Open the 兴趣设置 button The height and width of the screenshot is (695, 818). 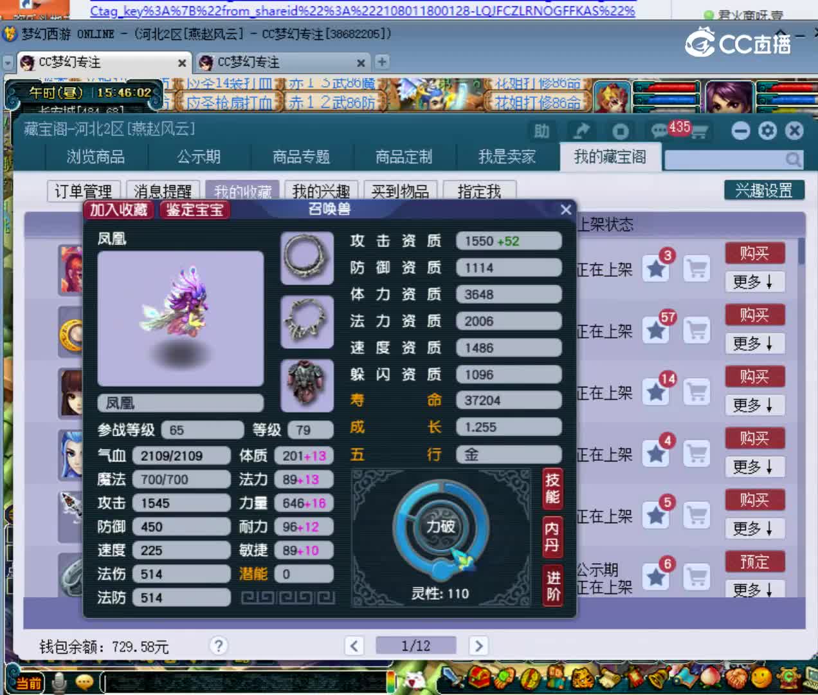(764, 190)
